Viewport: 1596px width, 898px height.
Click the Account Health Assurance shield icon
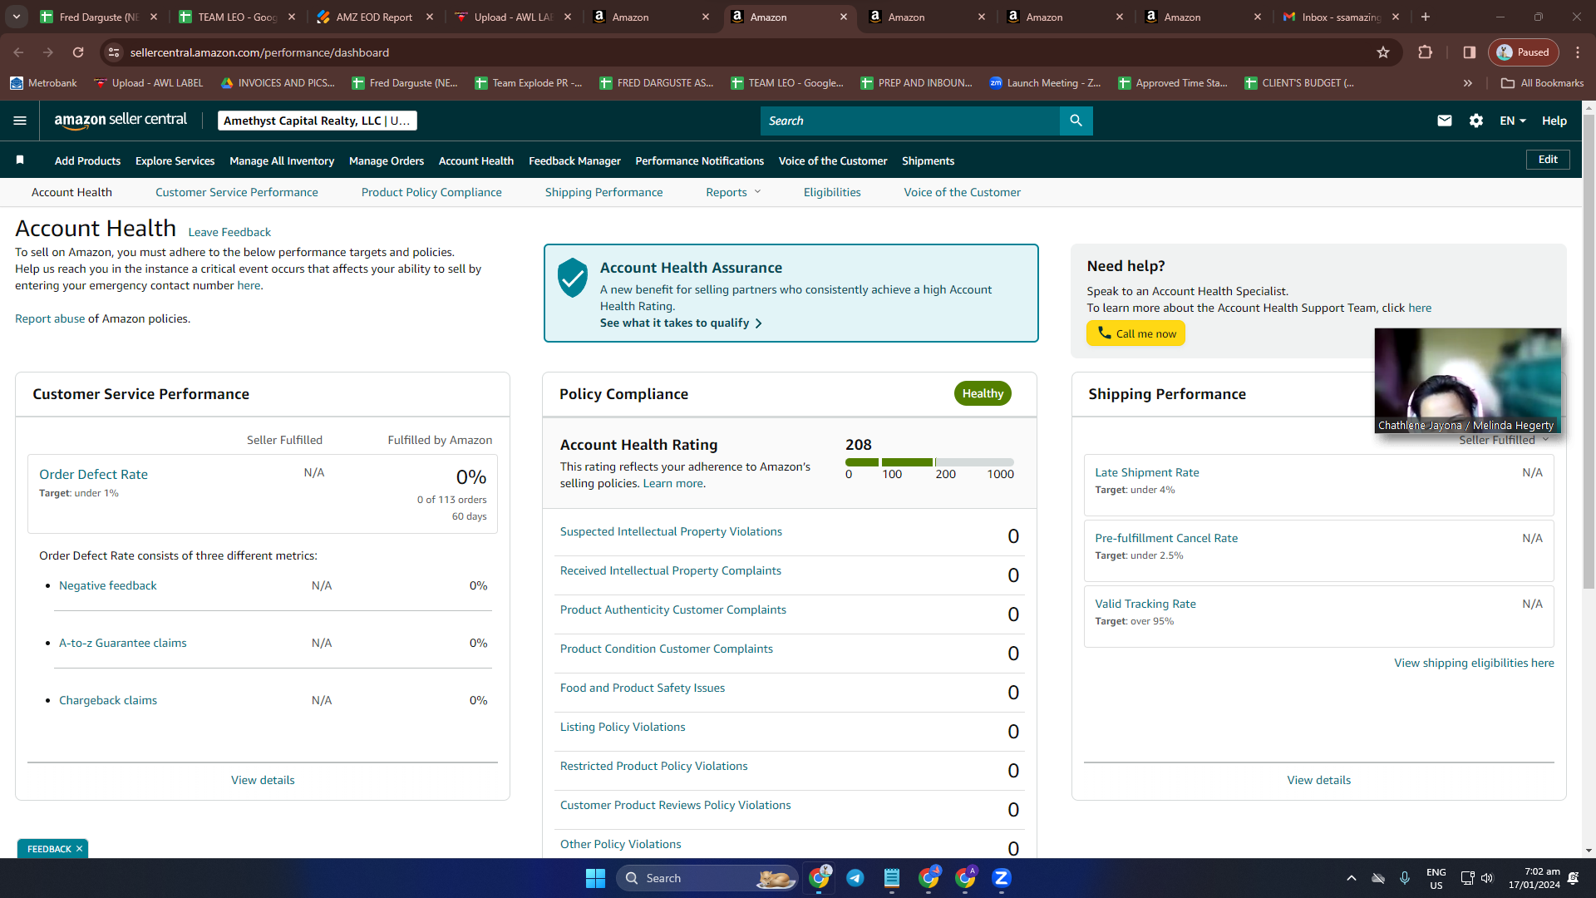pyautogui.click(x=573, y=278)
